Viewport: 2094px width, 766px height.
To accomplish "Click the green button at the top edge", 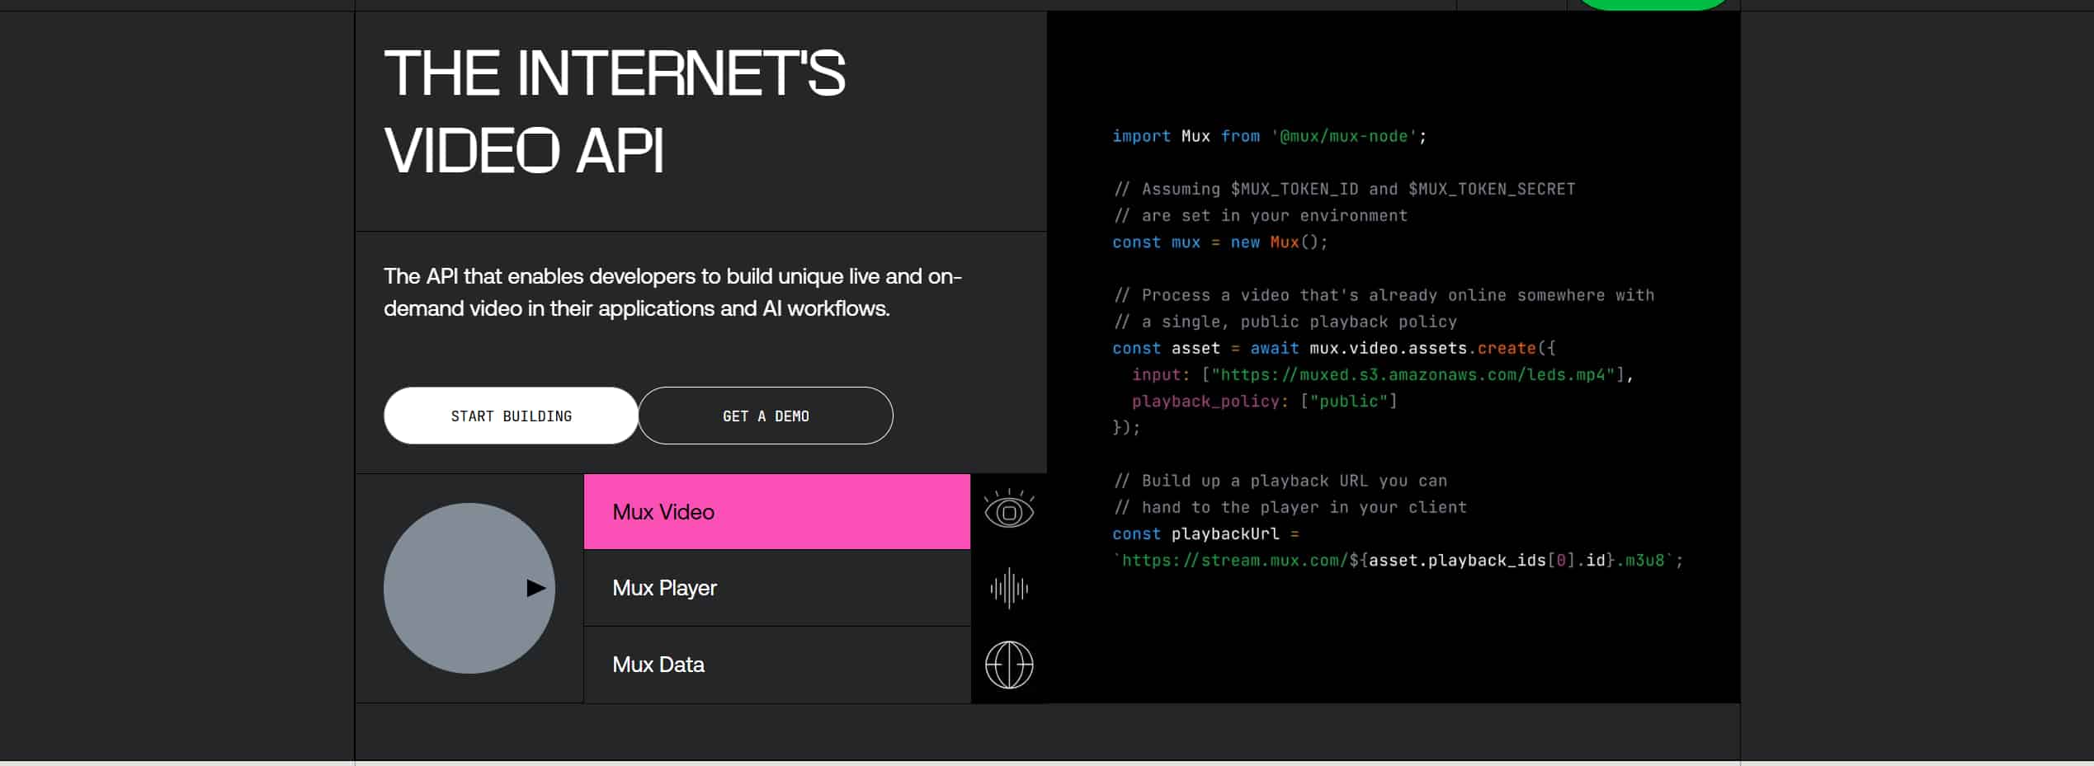I will (1653, 4).
